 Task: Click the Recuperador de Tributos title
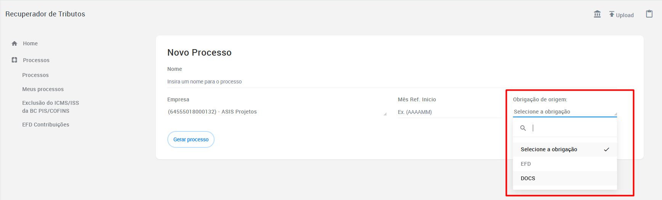pos(45,14)
